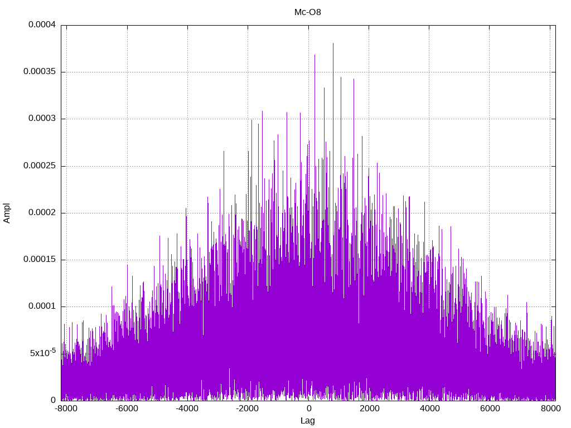571x428 pixels.
Task: Click the tip of the tallest purple peak
Action: click(x=333, y=43)
